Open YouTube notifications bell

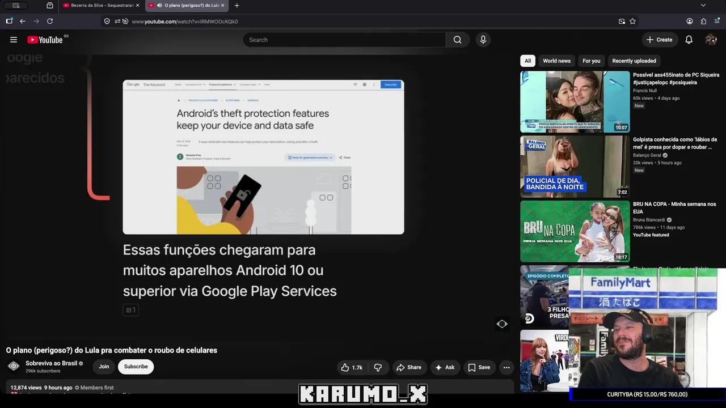[689, 40]
